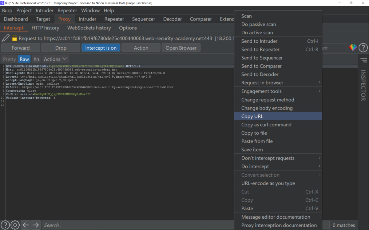
Task: Switch to the Sequencer tab
Action: pos(144,19)
